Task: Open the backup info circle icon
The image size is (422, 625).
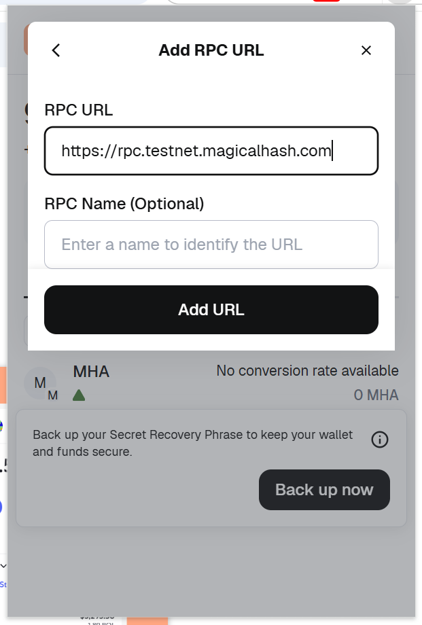Action: (380, 440)
